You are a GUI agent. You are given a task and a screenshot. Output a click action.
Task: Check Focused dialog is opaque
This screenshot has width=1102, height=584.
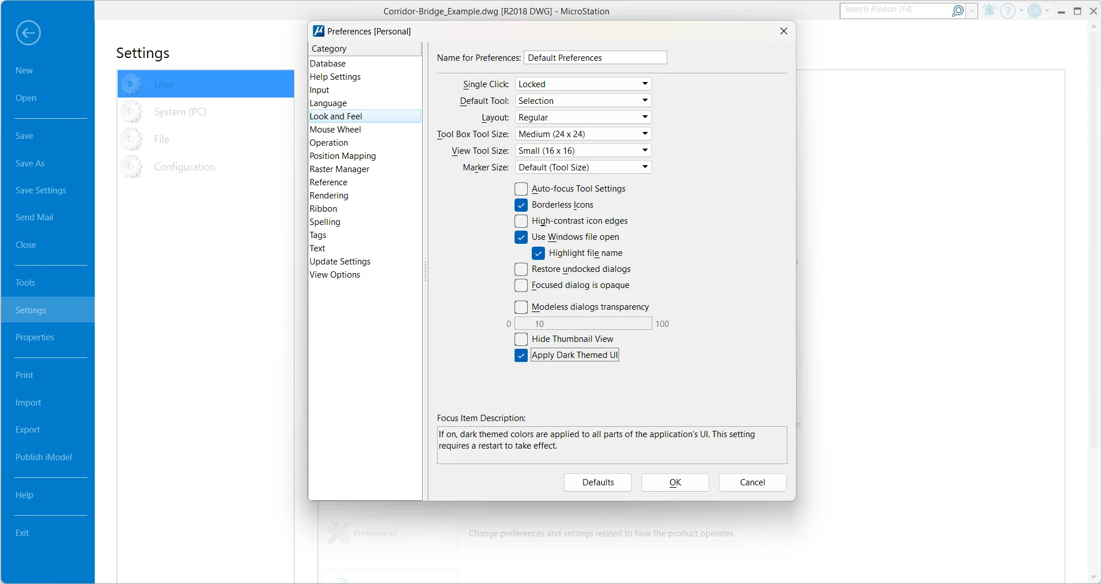click(521, 285)
